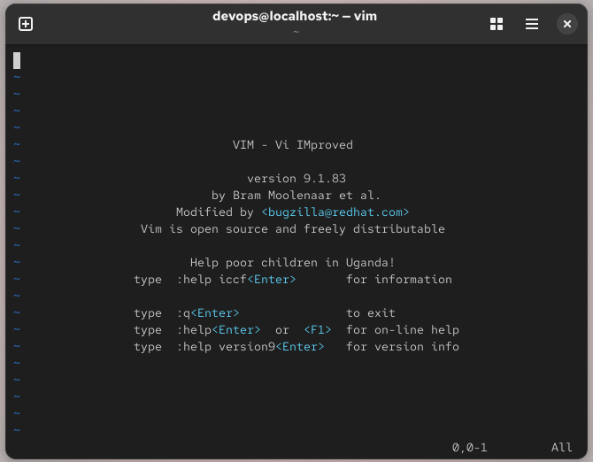Click the 'All' scroll position indicator
Screen dimensions: 593x462
(x=561, y=448)
